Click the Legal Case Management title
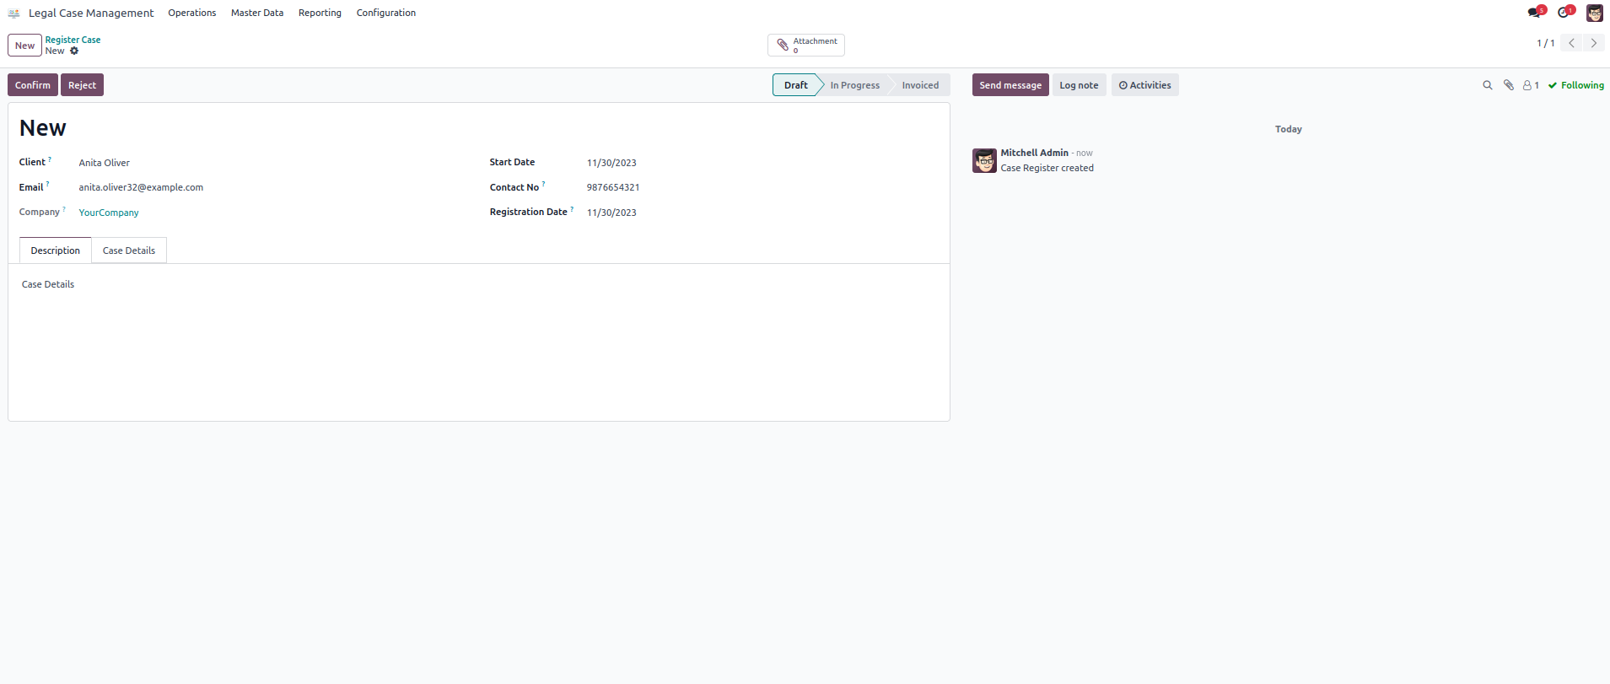Image resolution: width=1610 pixels, height=684 pixels. point(91,13)
